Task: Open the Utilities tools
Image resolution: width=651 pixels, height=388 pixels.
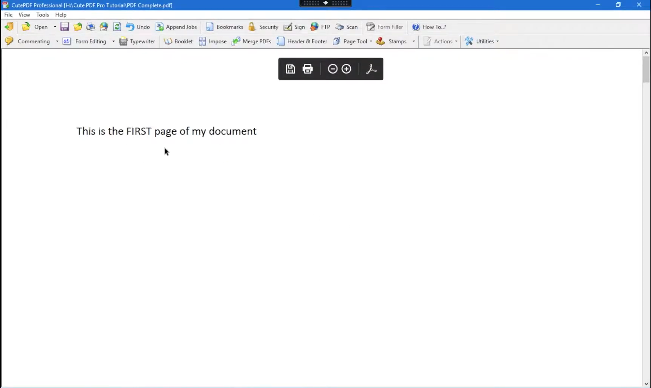Action: [x=479, y=41]
